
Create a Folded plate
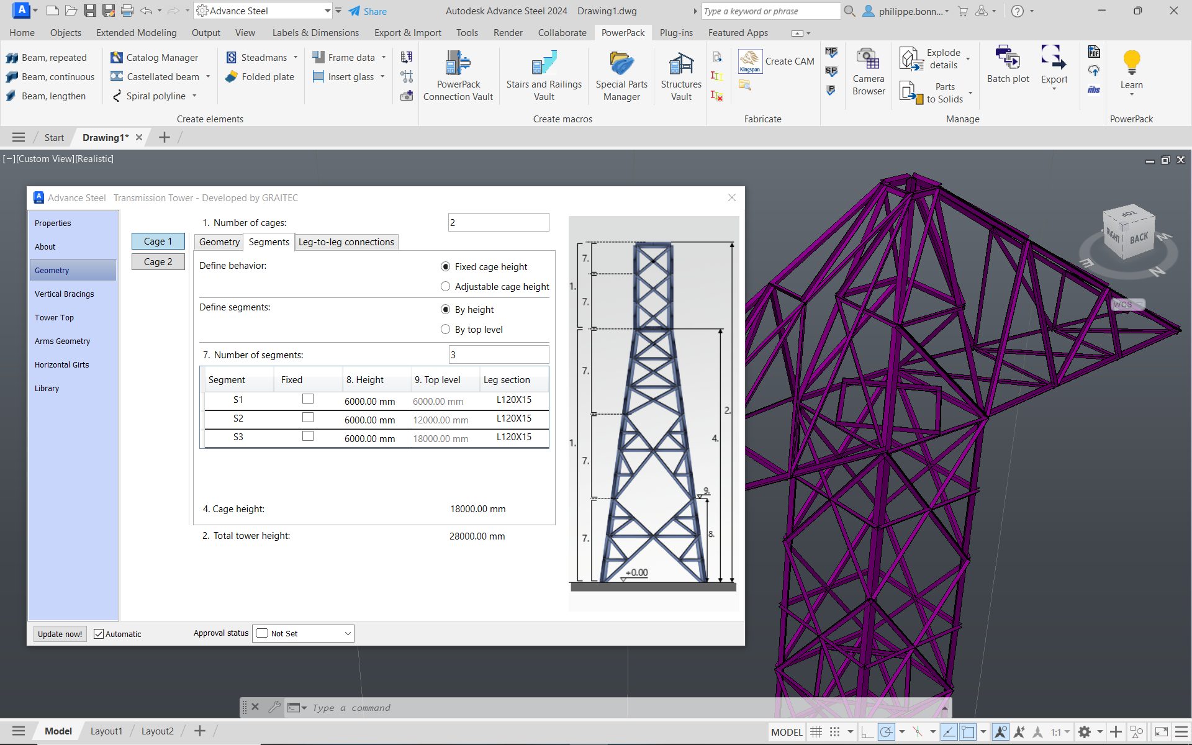coord(260,77)
